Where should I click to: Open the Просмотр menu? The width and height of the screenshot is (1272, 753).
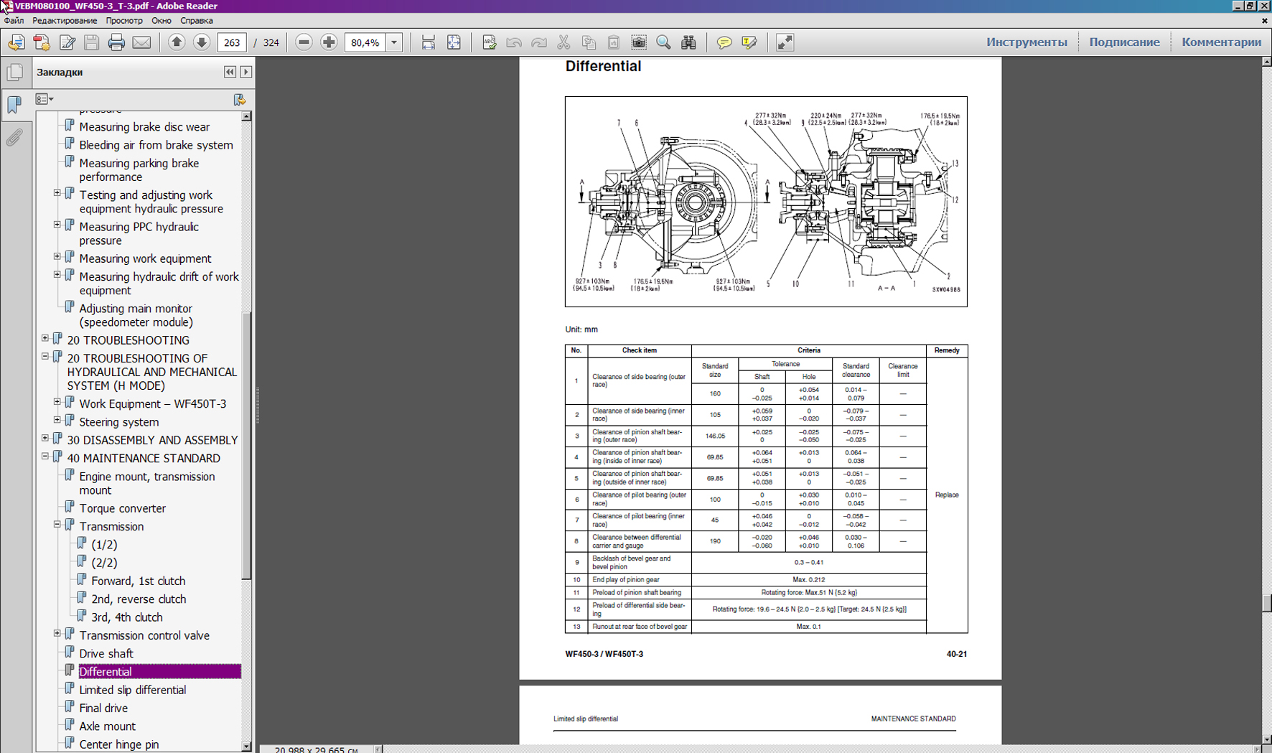click(x=124, y=21)
